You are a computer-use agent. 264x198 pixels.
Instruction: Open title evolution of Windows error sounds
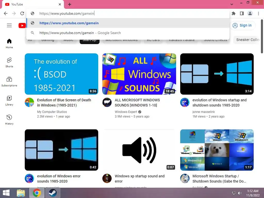(x=59, y=179)
